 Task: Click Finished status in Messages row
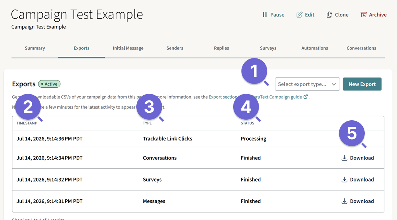(x=251, y=201)
